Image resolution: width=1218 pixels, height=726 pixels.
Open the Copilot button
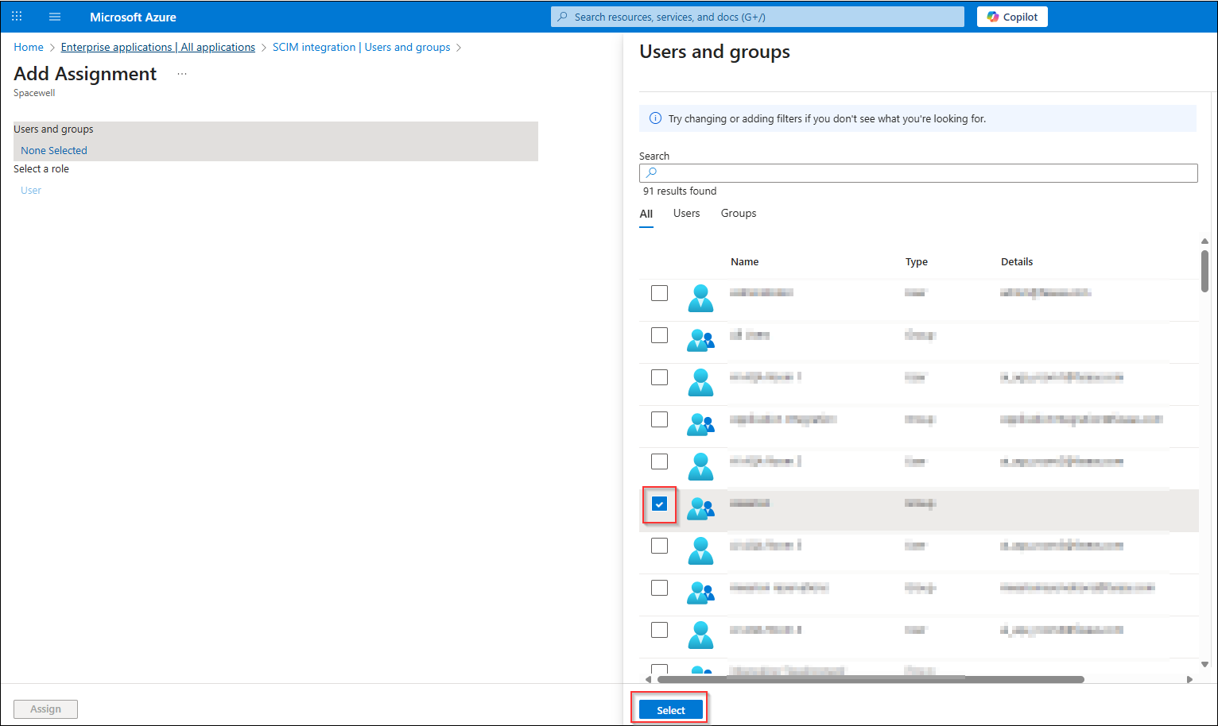tap(1012, 17)
